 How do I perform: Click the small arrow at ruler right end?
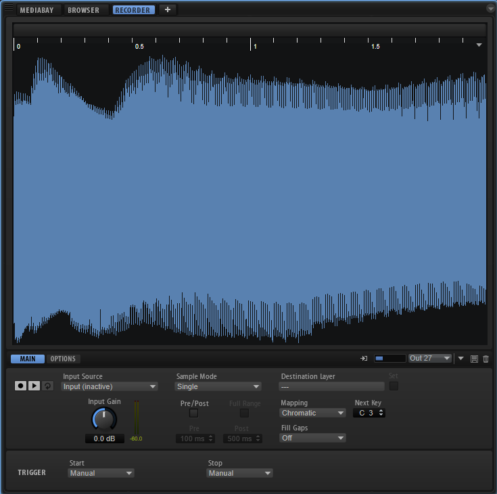479,45
